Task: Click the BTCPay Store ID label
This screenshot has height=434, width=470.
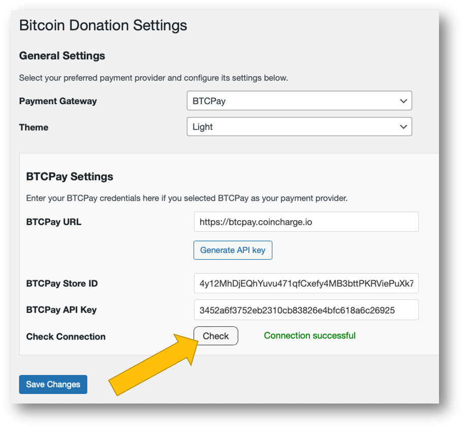Action: pos(61,284)
